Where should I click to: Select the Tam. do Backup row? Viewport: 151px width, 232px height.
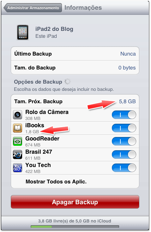click(x=75, y=68)
